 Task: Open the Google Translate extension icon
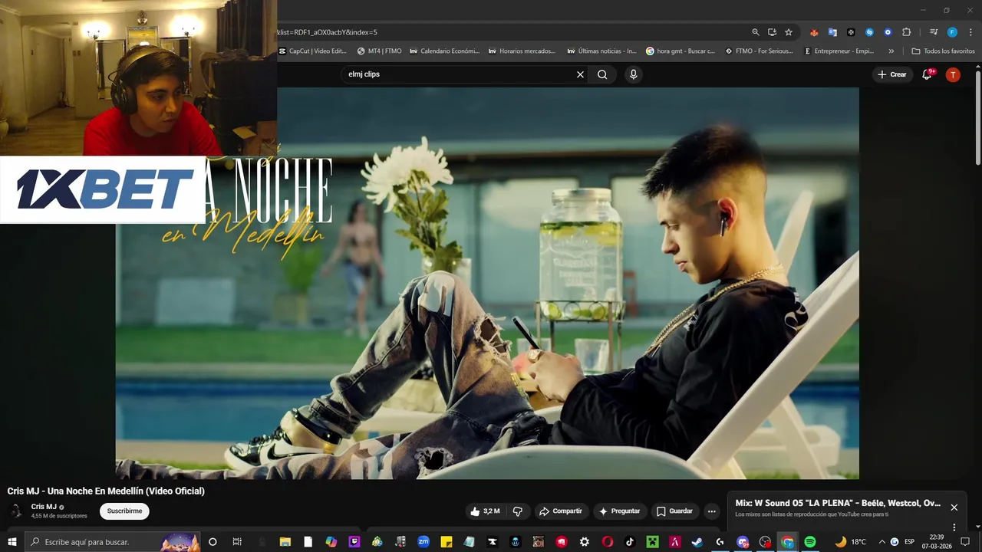[832, 32]
